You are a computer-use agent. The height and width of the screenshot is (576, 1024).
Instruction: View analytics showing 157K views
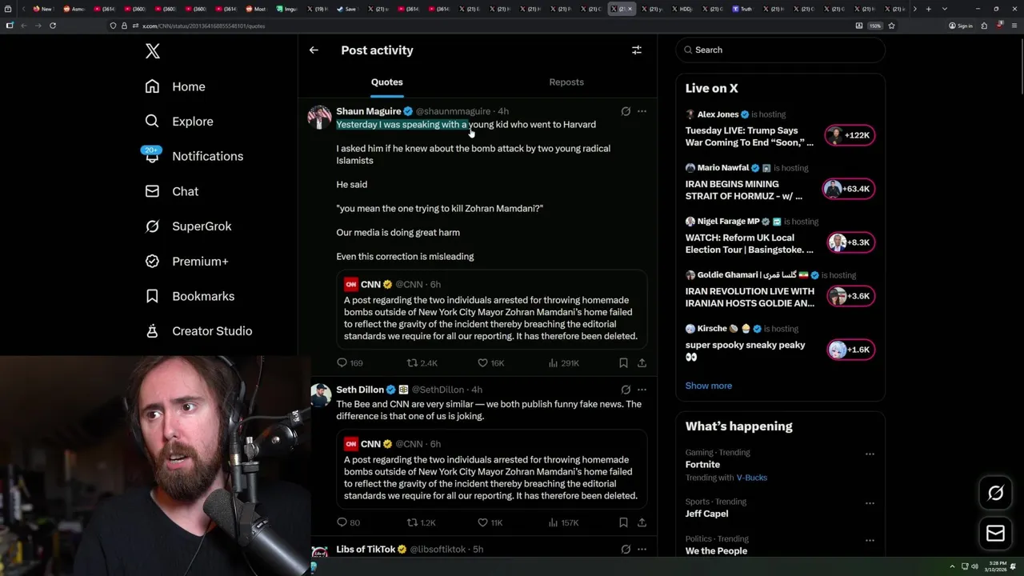tap(563, 522)
